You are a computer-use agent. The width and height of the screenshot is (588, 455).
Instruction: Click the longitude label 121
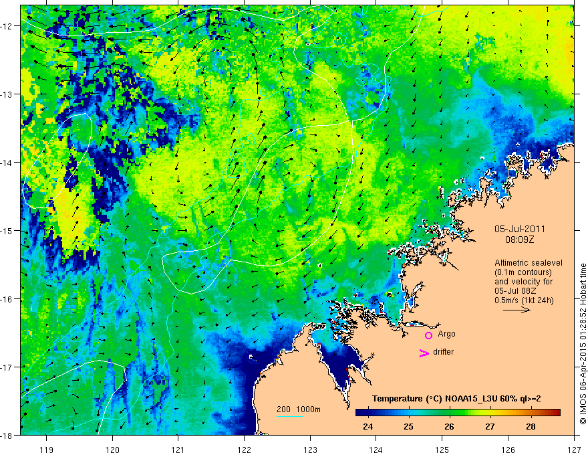178,450
